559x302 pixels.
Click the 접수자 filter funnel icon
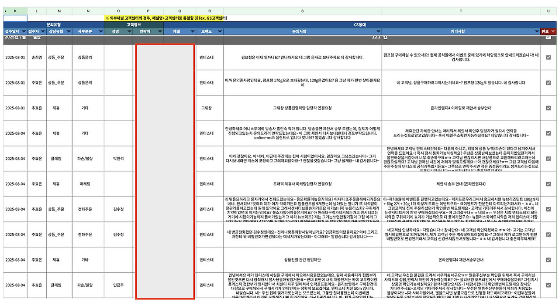point(43,31)
